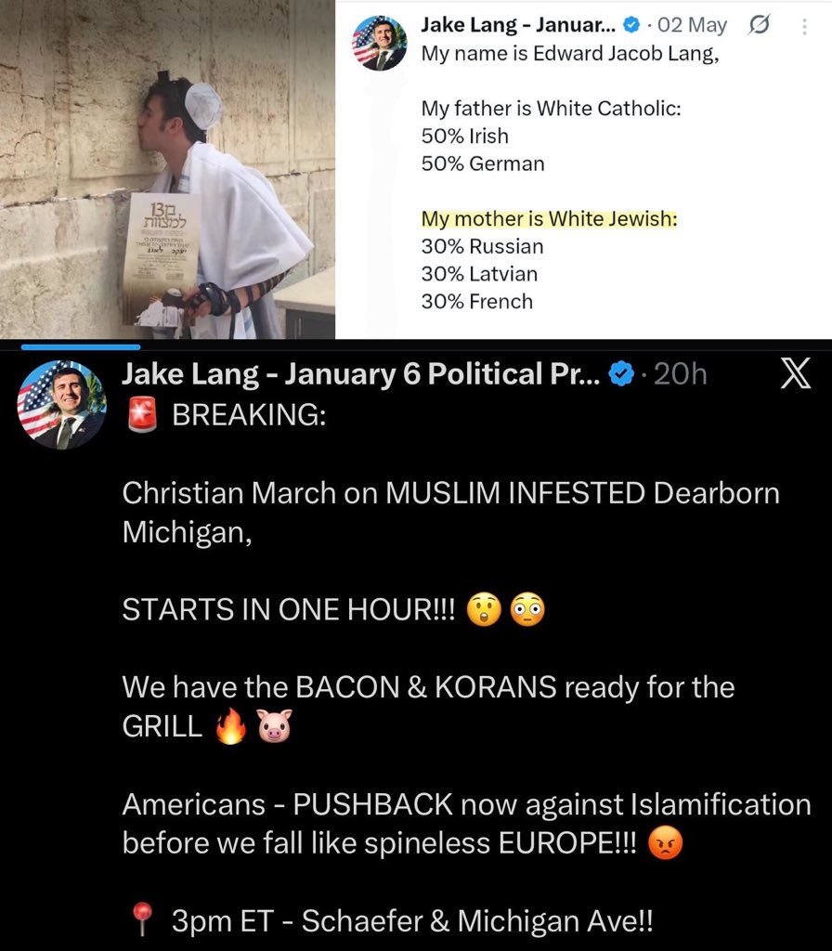This screenshot has height=951, width=832.
Task: Click the verified badge next to the 20h timestamp
Action: [621, 373]
